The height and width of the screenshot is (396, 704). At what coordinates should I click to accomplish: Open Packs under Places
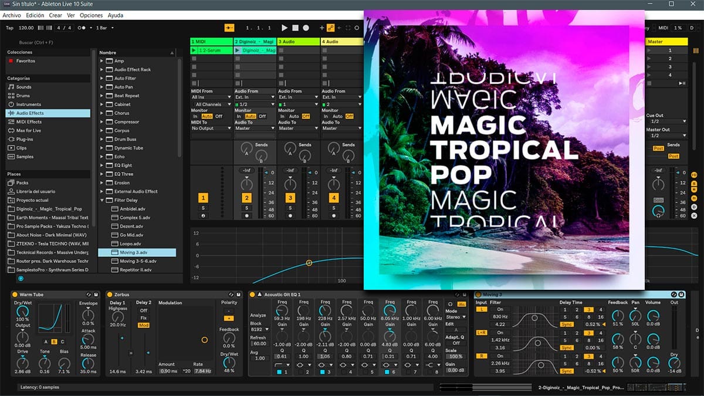(48, 182)
